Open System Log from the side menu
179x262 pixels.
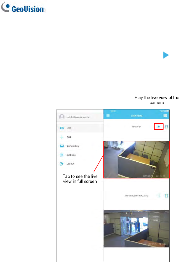point(80,146)
